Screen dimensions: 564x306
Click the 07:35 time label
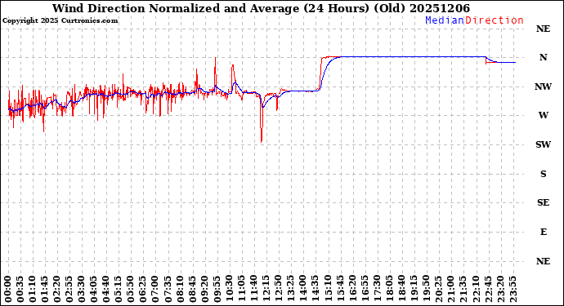(x=168, y=289)
